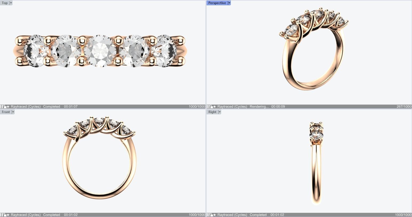Click the lock icon in Right viewport status bar

click(x=211, y=215)
